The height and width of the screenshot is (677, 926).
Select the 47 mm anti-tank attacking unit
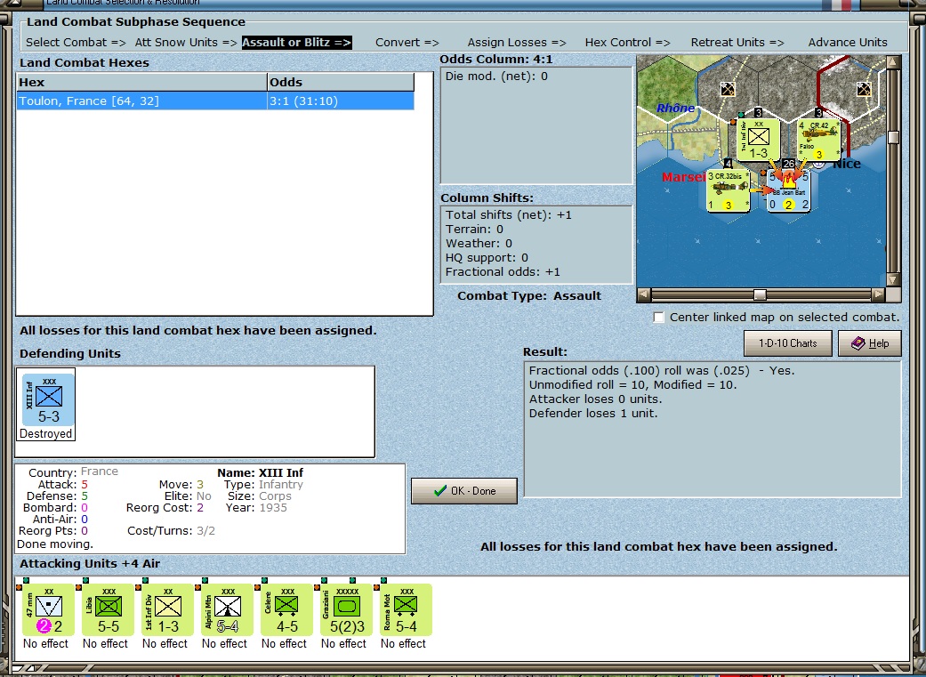pos(46,609)
